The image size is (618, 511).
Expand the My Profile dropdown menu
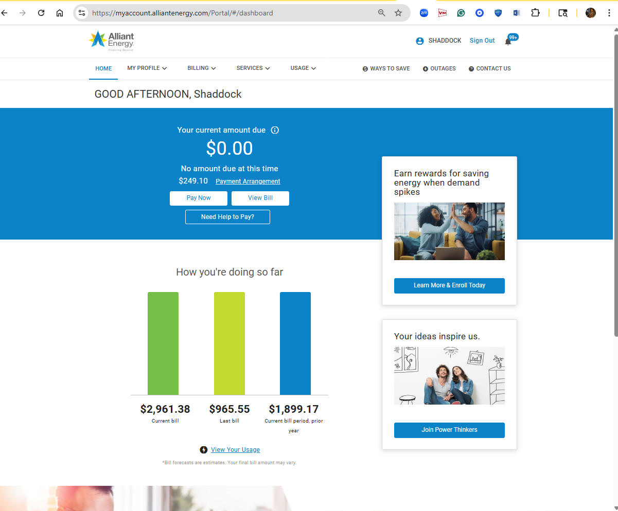[147, 68]
